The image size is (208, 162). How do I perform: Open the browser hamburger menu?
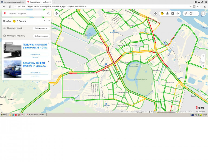196,2
